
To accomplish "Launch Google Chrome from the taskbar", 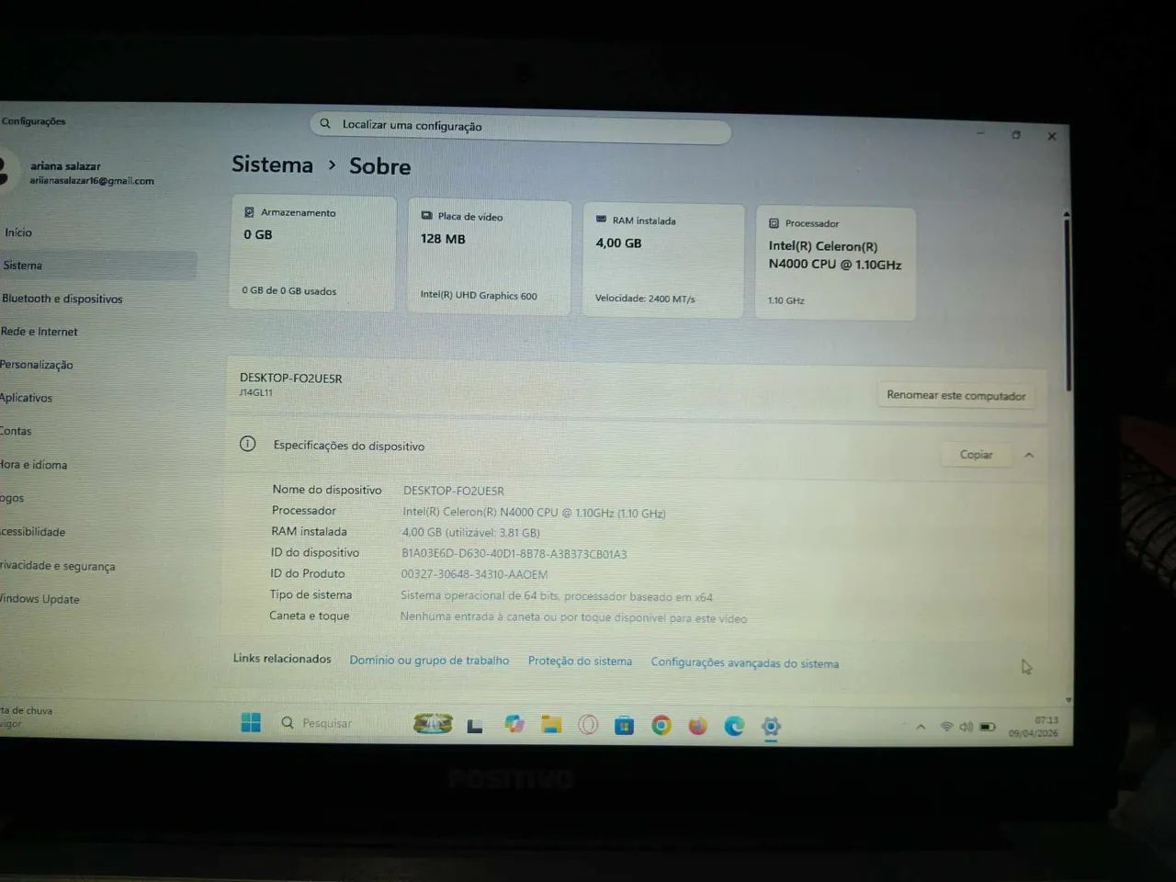I will 661,726.
